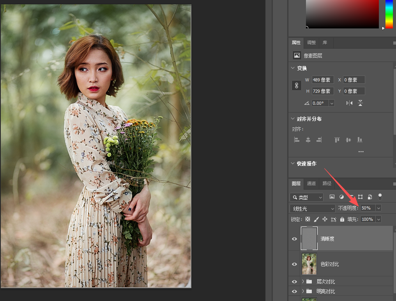Screen dimensions: 396x301
Task: Switch to the 通道 tab
Action: tap(311, 183)
